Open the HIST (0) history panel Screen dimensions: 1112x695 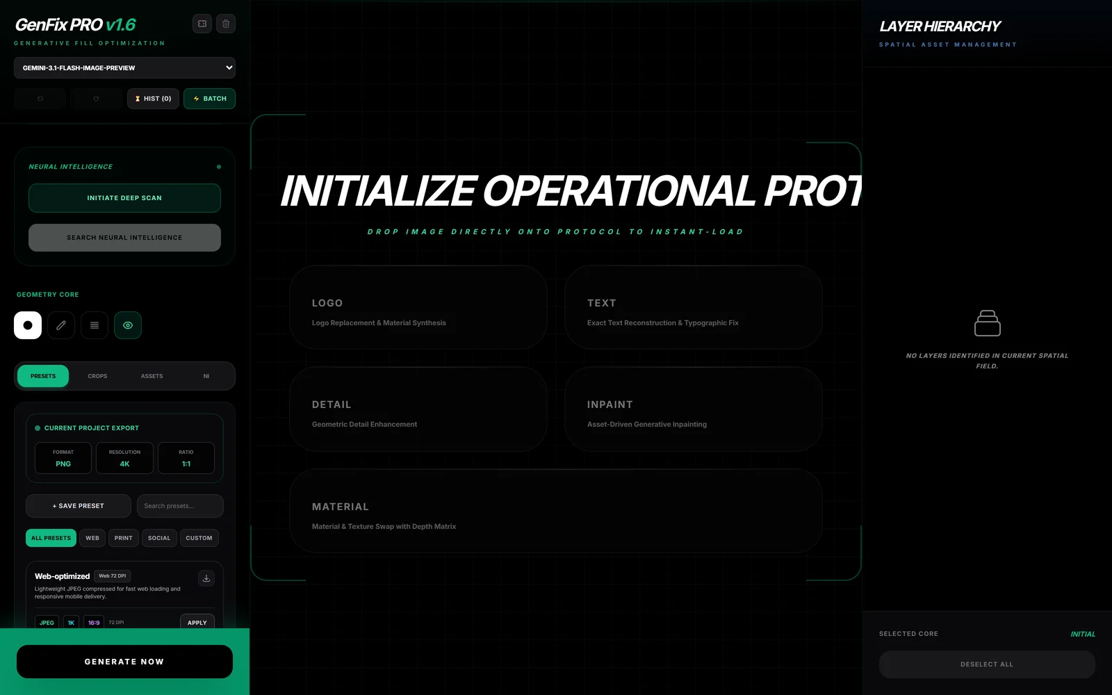(153, 99)
